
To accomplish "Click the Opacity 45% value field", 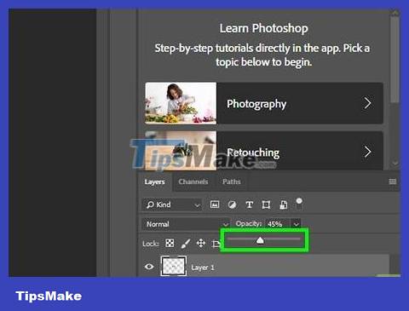I will click(x=278, y=224).
